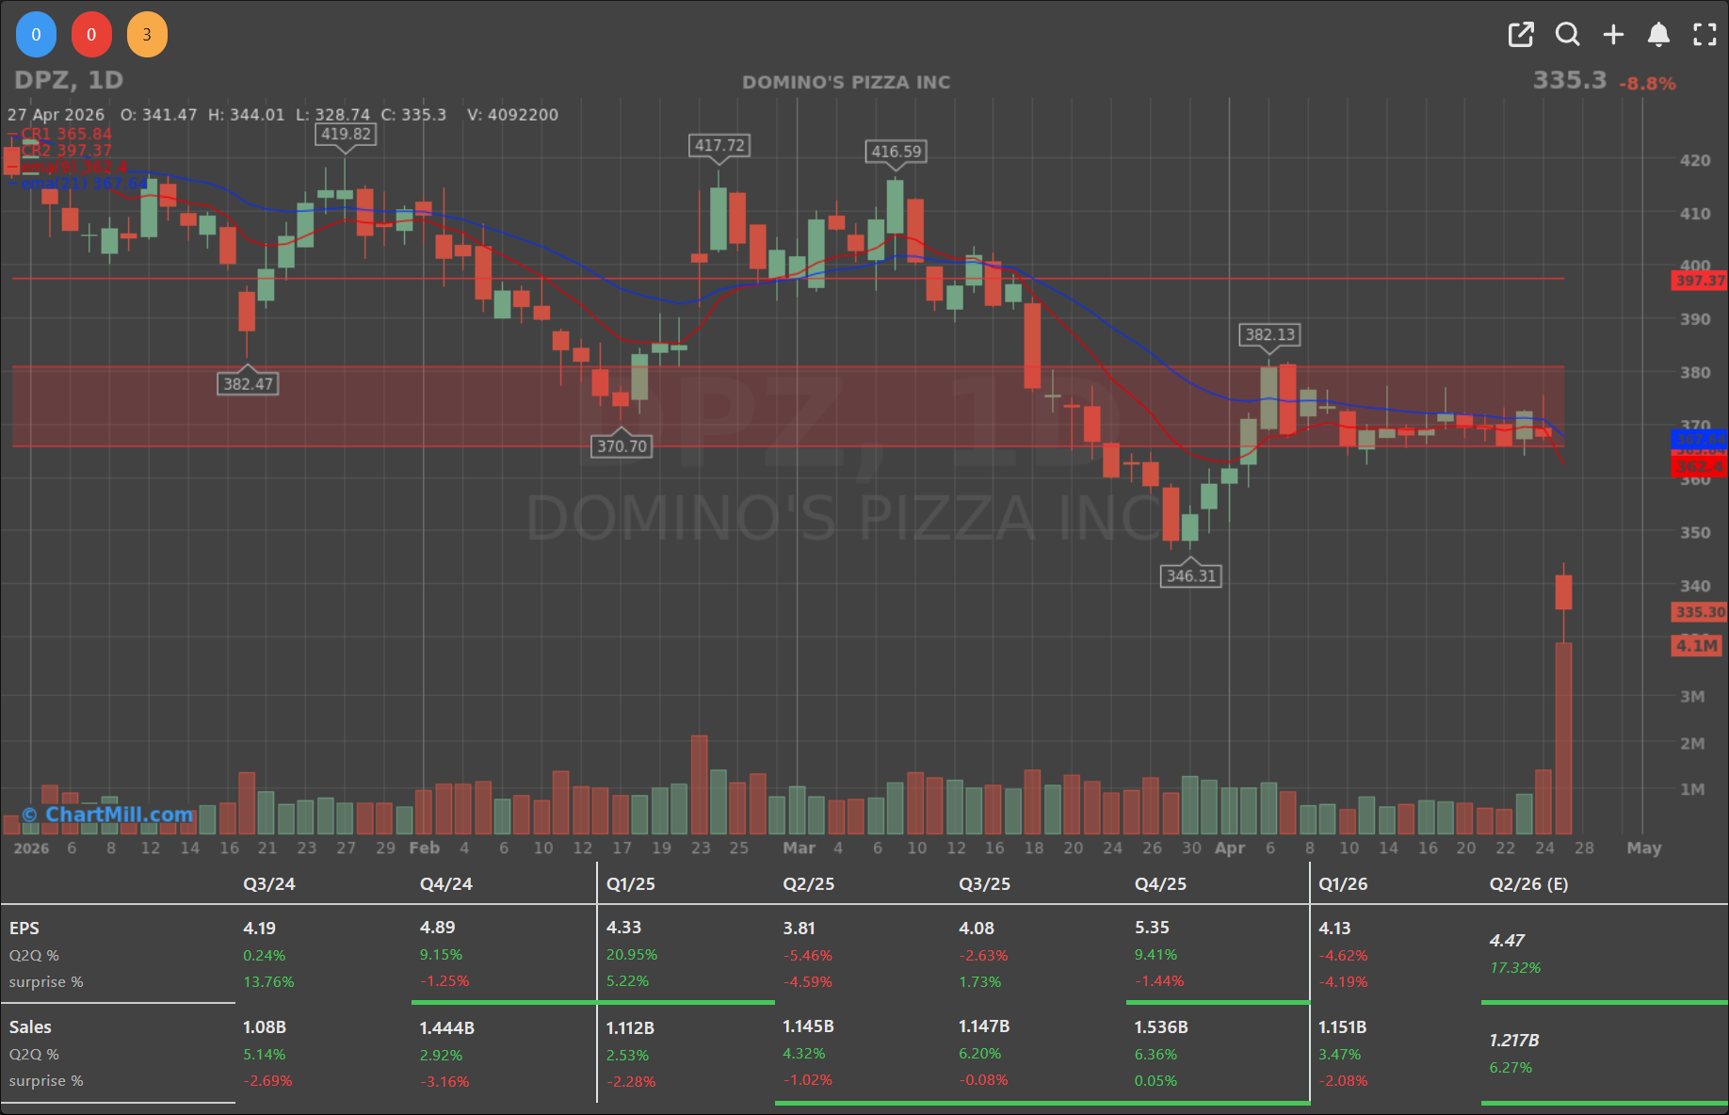Click the 335.30 axis price tag
This screenshot has width=1729, height=1115.
pos(1700,612)
